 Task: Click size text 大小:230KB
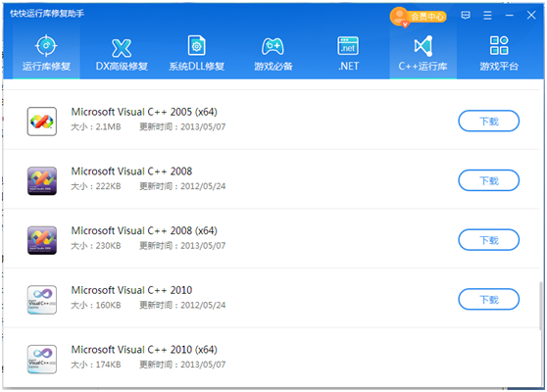coord(96,246)
